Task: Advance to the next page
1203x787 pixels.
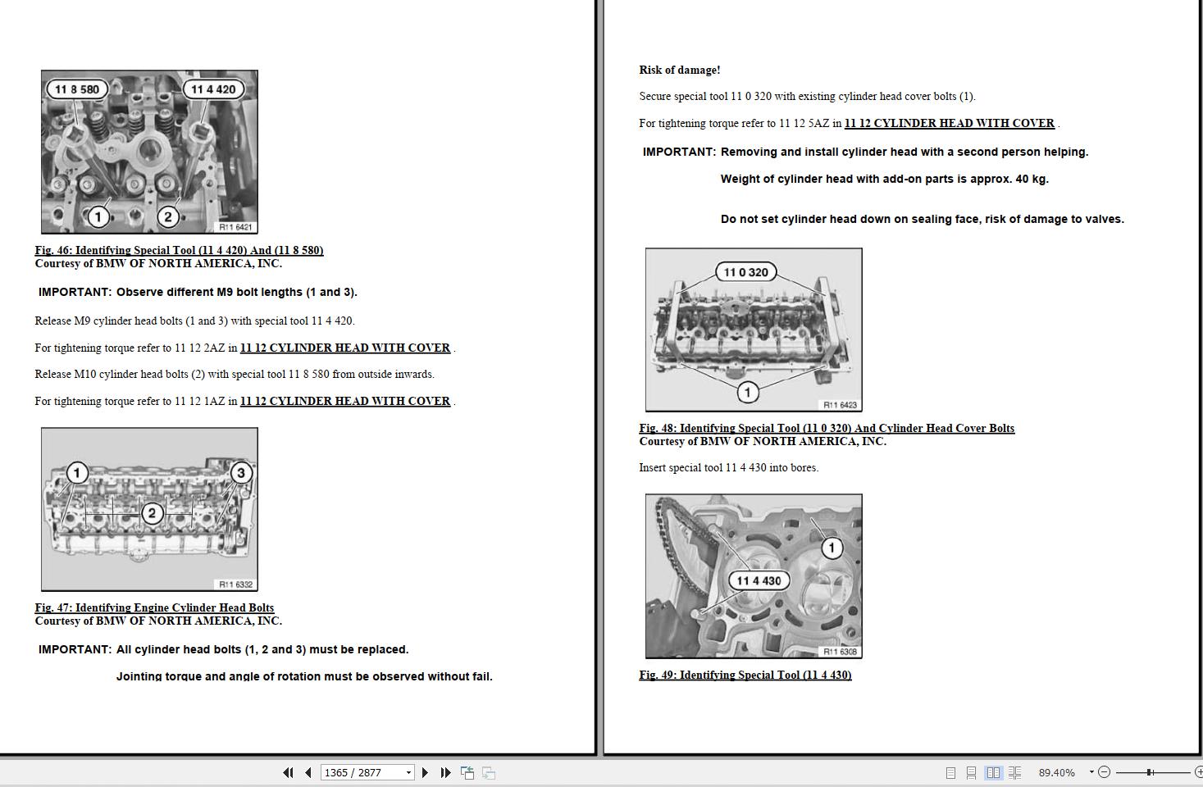Action: [x=425, y=772]
